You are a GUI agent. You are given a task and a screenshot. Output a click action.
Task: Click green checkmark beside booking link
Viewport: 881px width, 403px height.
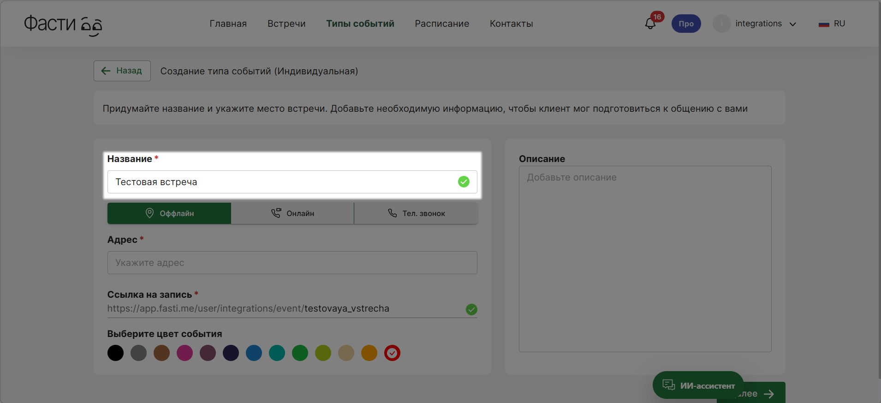click(471, 309)
